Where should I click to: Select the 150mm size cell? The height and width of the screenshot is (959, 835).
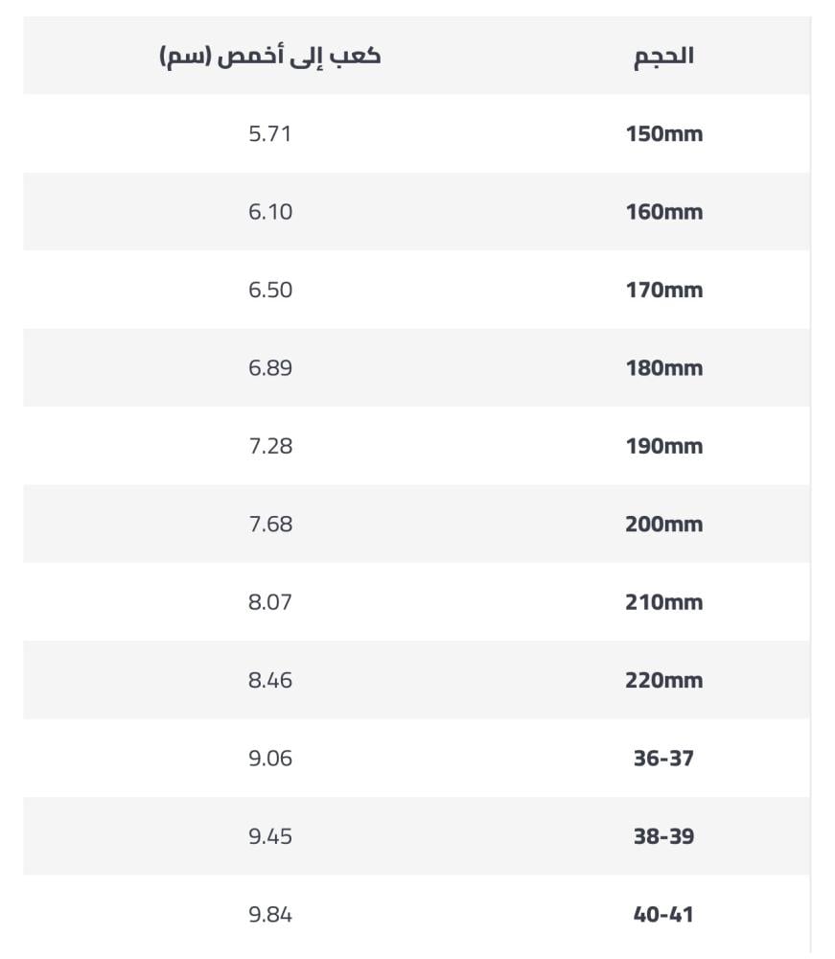(663, 134)
